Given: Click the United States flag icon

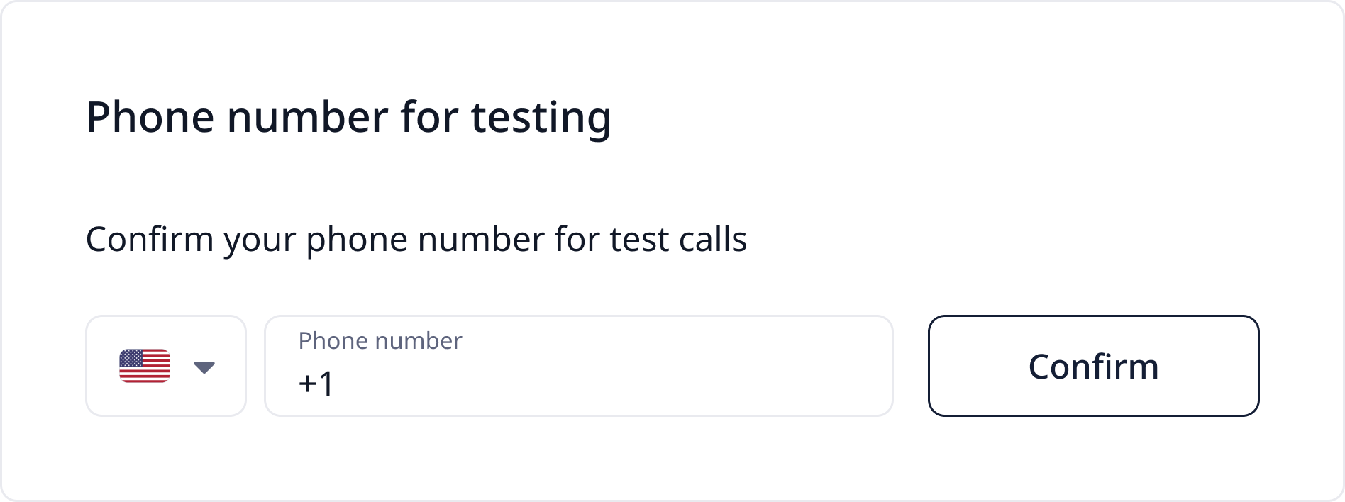Looking at the screenshot, I should point(145,366).
